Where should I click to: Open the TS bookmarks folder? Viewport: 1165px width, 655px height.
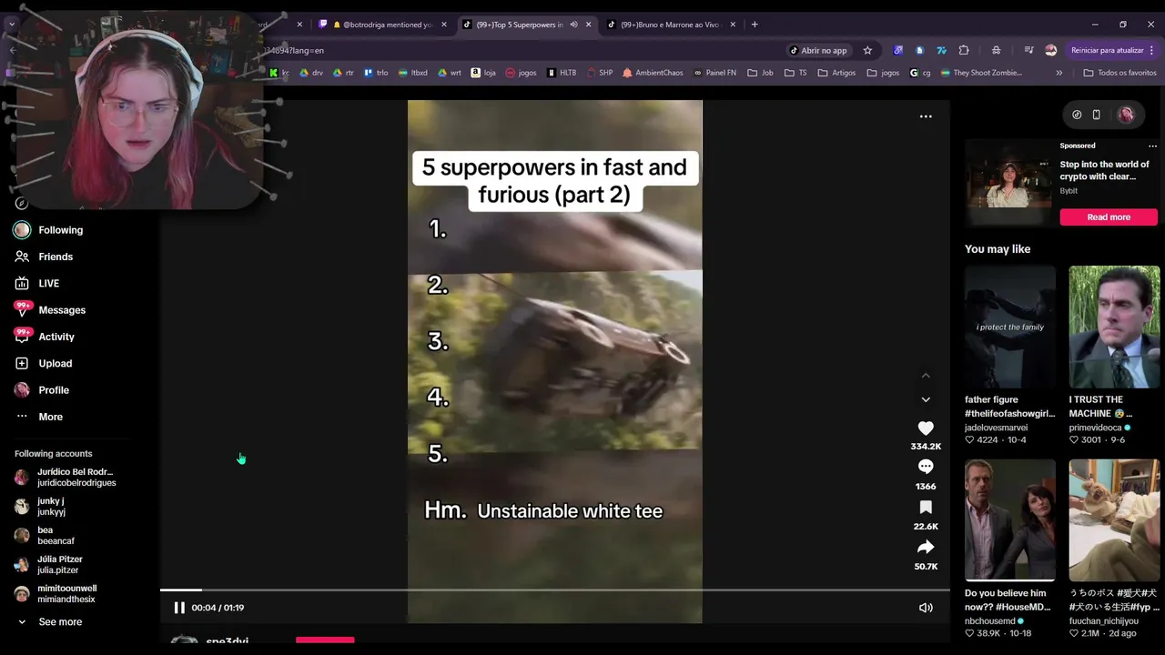(795, 73)
